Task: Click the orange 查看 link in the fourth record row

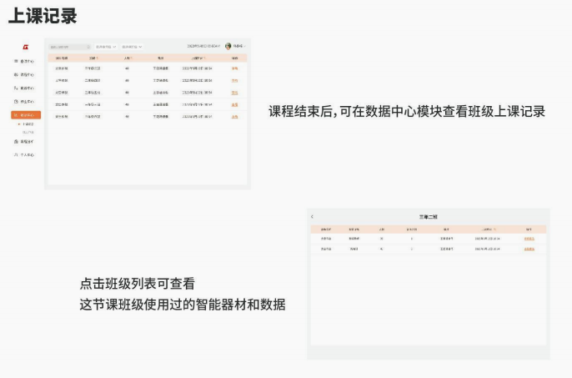Action: click(x=234, y=105)
